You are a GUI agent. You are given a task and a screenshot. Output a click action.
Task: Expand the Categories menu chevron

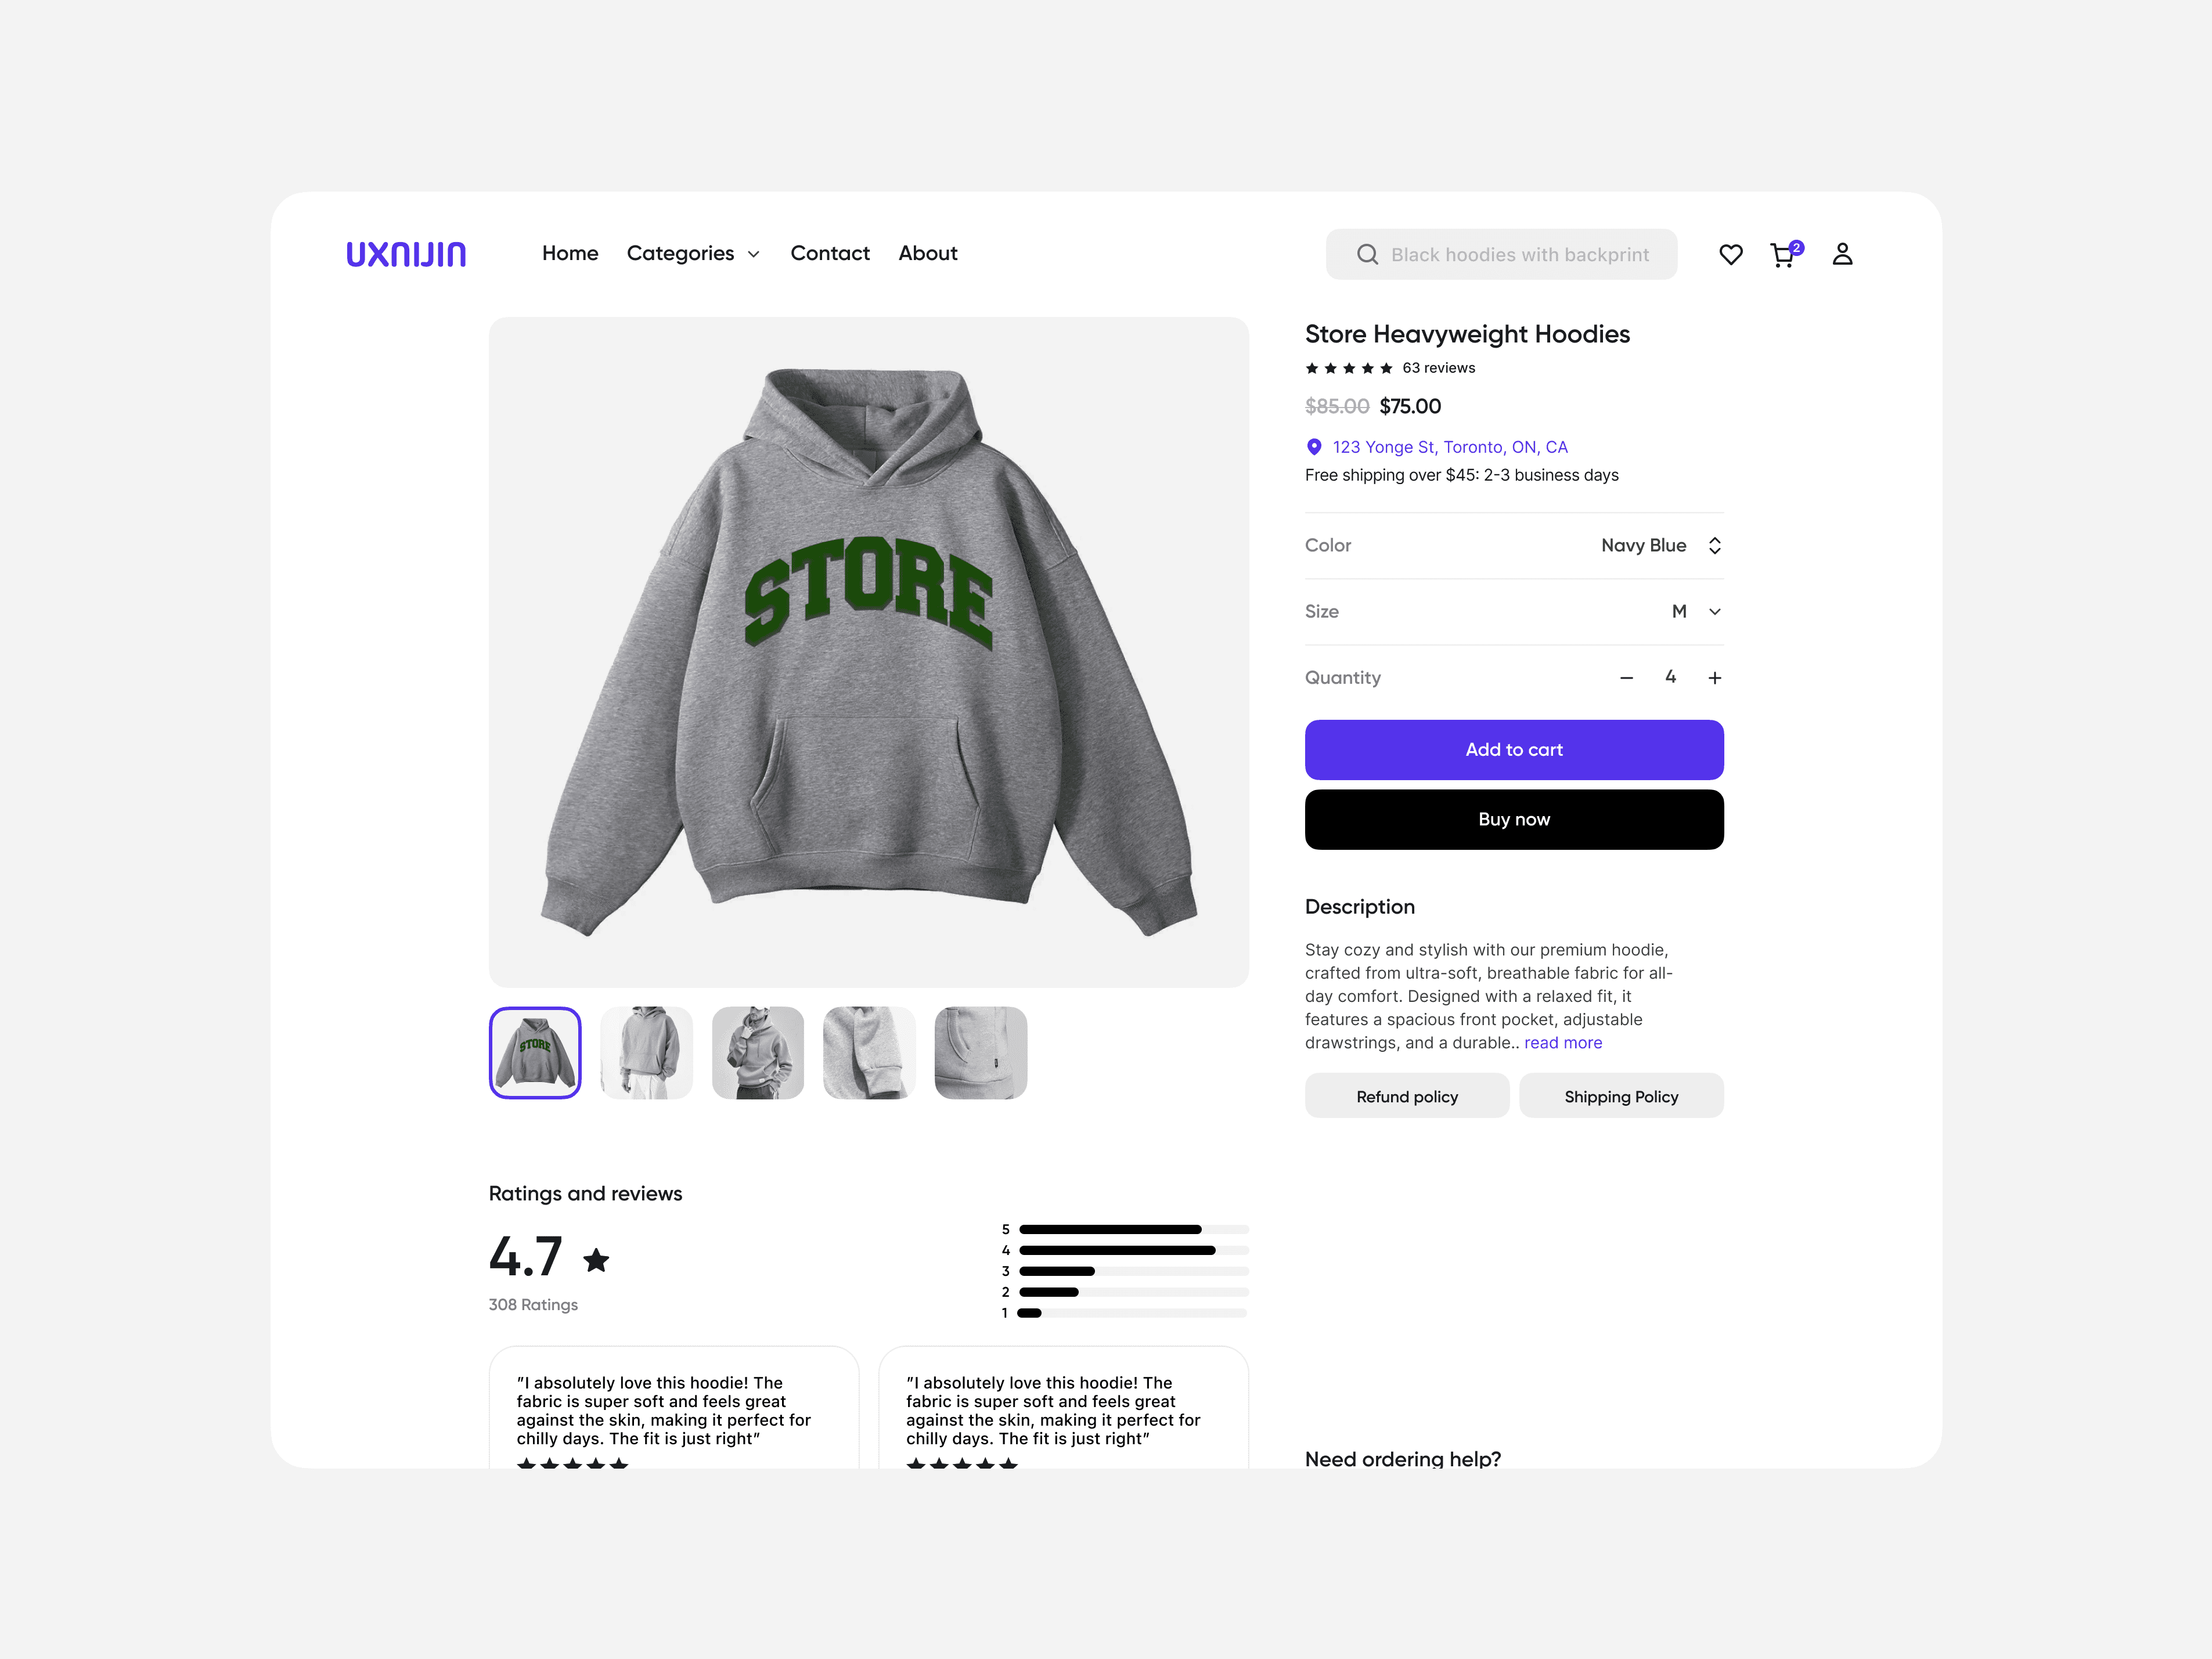click(753, 255)
